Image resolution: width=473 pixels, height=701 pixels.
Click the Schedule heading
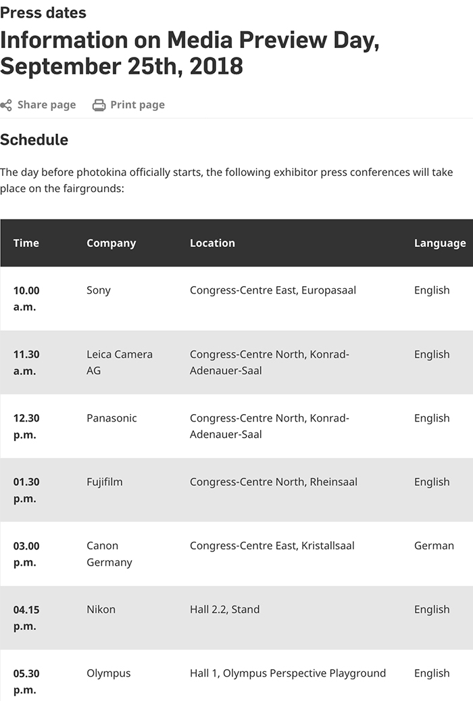coord(34,140)
